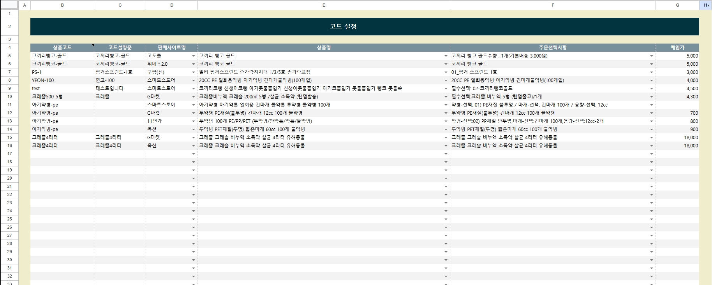The height and width of the screenshot is (285, 712).
Task: Select the 상품명 column header cell
Action: coord(324,47)
